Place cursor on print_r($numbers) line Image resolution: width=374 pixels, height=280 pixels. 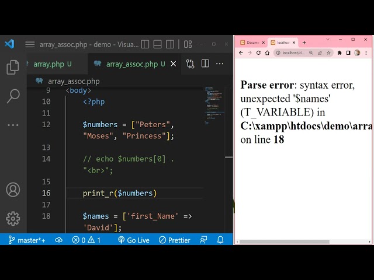point(120,193)
